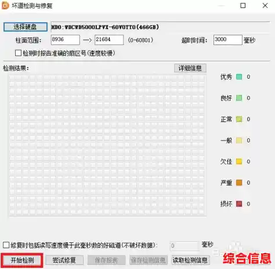Click the 正常 yellow-green color swatch
Screen dimensions: 275x269
(239, 119)
